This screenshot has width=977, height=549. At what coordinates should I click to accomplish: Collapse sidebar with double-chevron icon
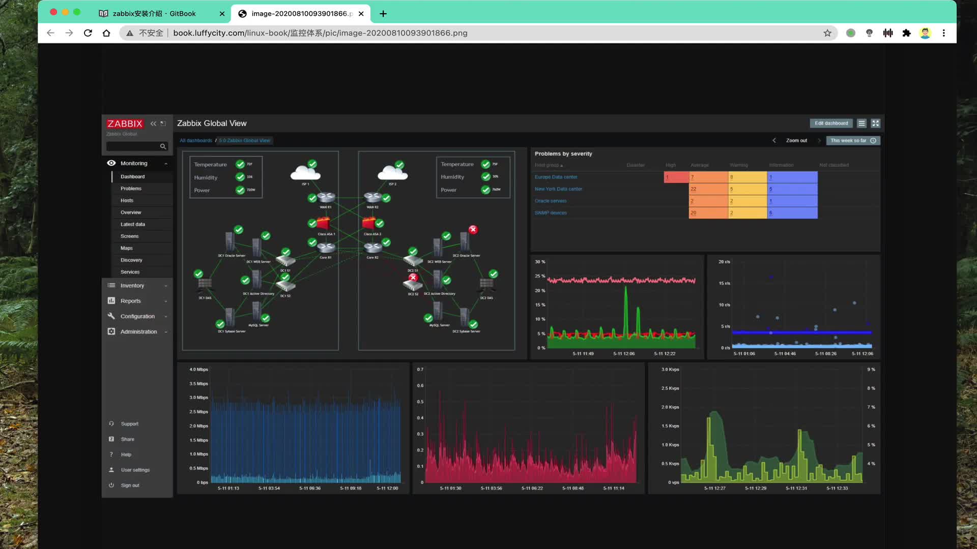[x=153, y=124]
